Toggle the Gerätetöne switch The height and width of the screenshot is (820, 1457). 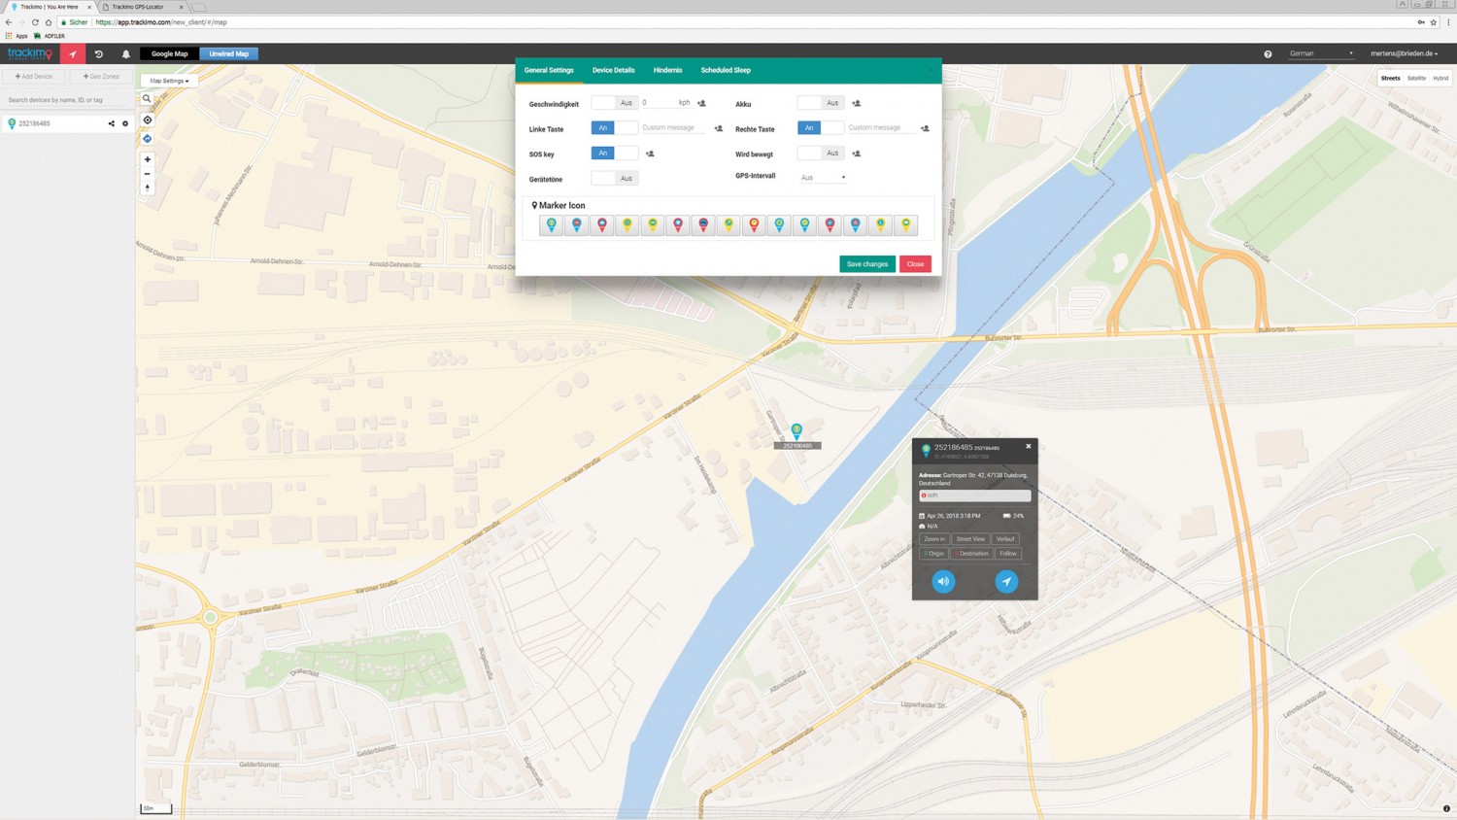[x=615, y=179]
